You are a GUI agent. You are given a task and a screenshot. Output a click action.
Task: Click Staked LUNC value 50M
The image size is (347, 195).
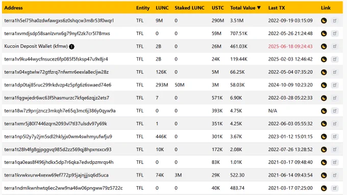(179, 85)
